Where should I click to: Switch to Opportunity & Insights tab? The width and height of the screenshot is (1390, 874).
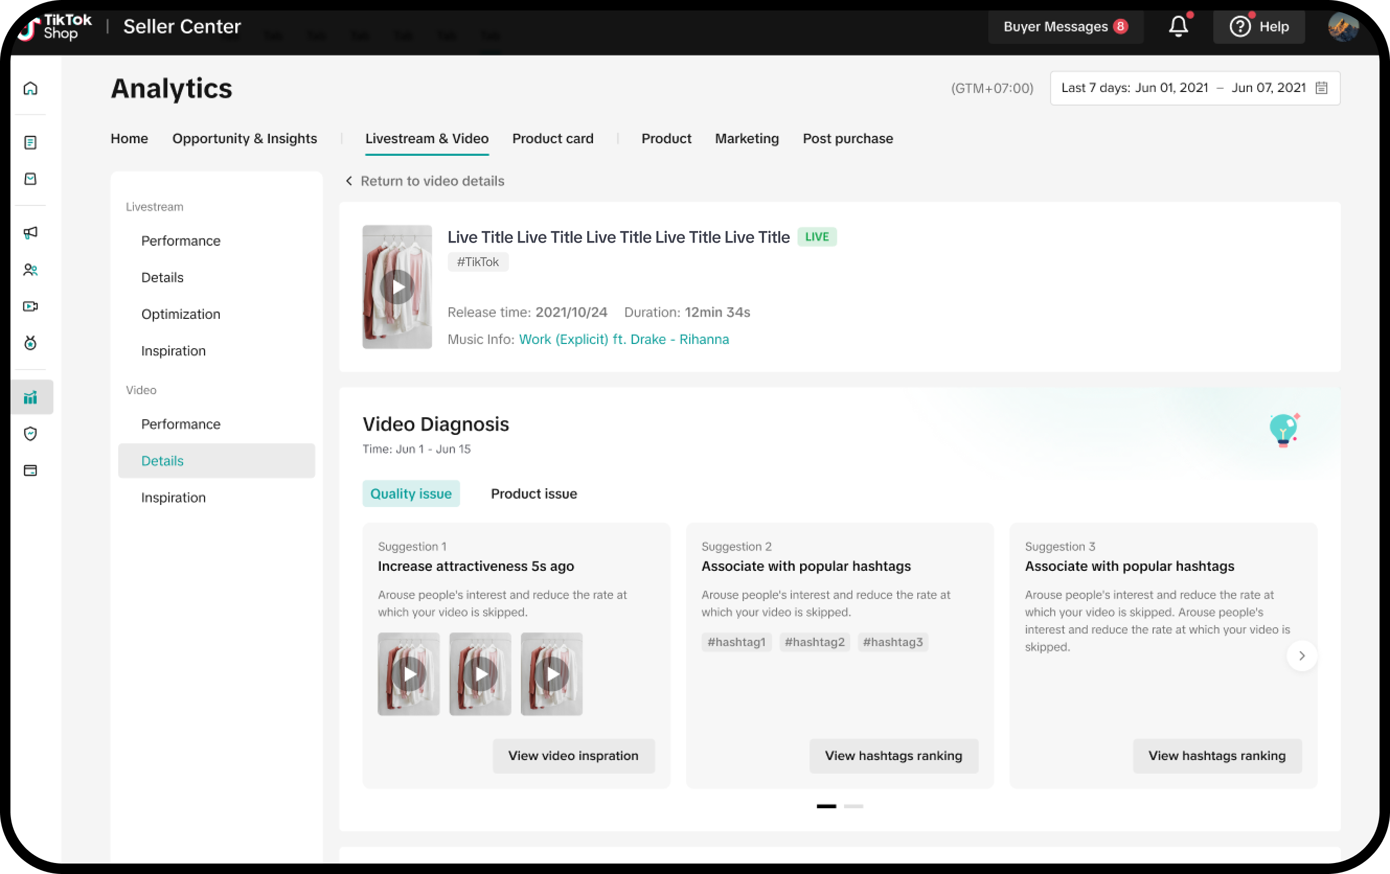point(245,139)
